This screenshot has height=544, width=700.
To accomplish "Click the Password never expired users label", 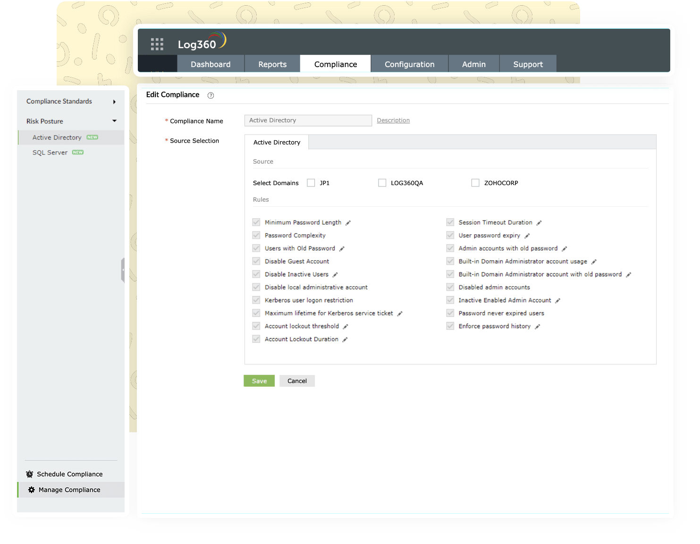I will click(x=501, y=313).
